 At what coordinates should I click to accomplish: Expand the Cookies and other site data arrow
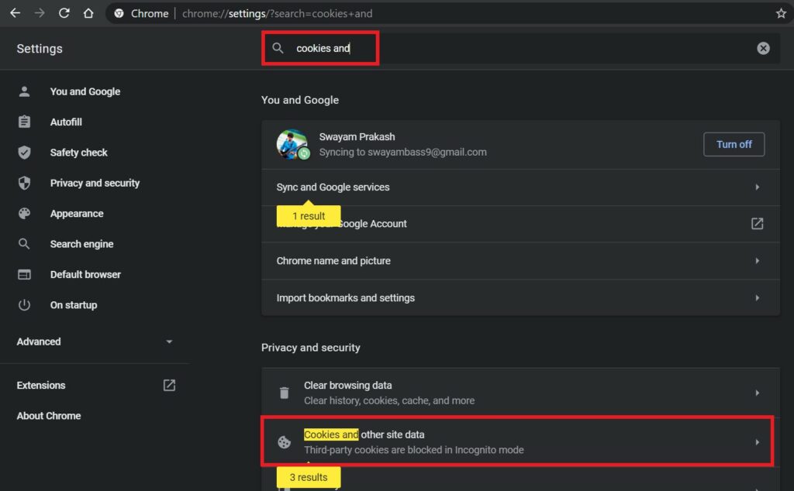click(x=757, y=442)
